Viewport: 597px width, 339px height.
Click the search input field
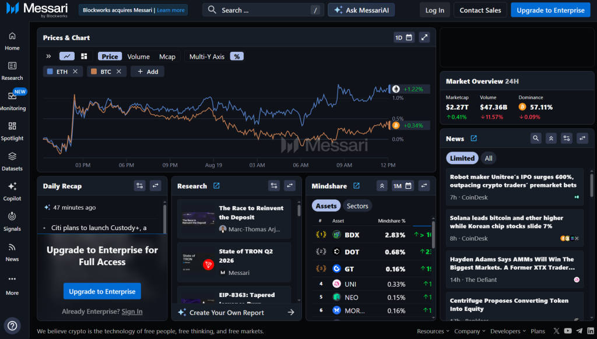[263, 10]
